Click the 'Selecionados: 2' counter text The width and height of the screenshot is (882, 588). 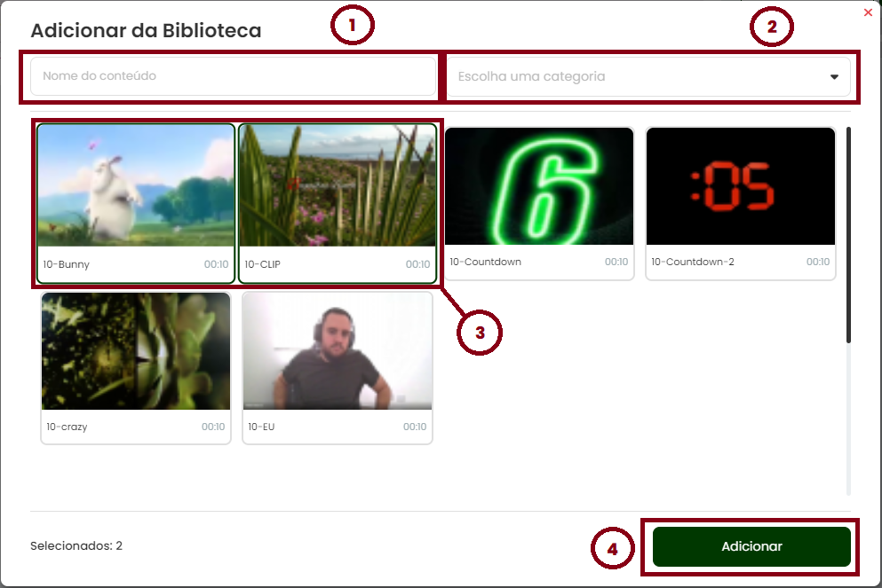76,546
